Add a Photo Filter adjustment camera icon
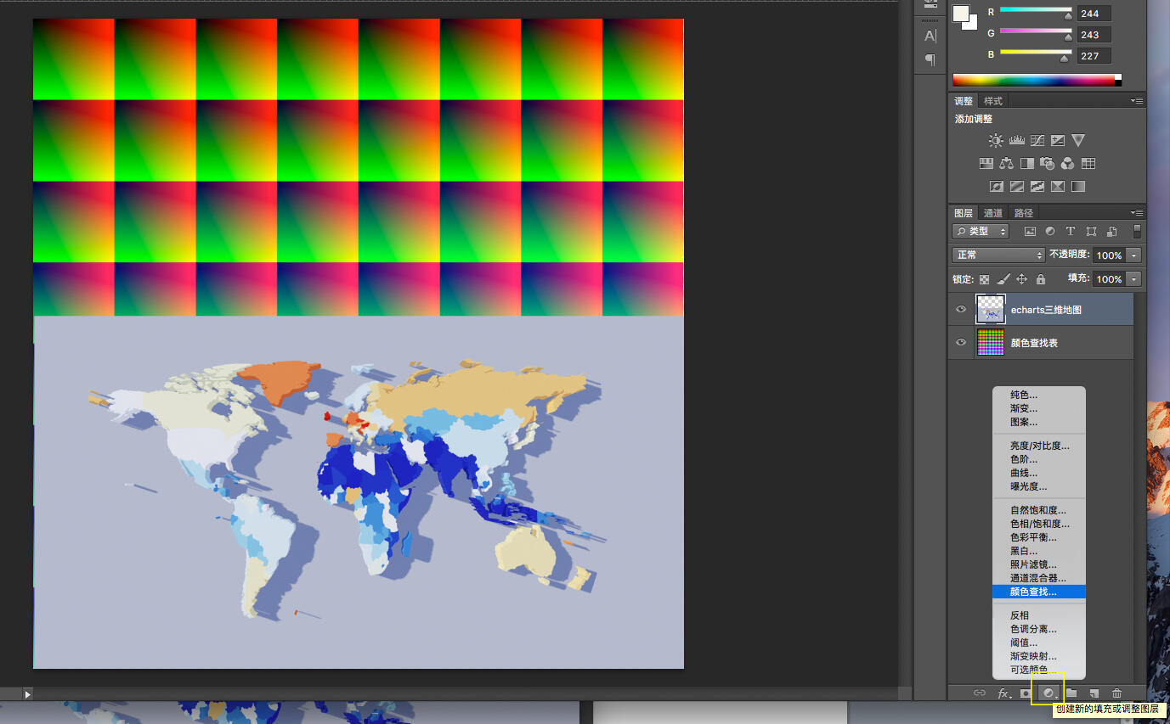This screenshot has height=724, width=1170. (x=1048, y=163)
